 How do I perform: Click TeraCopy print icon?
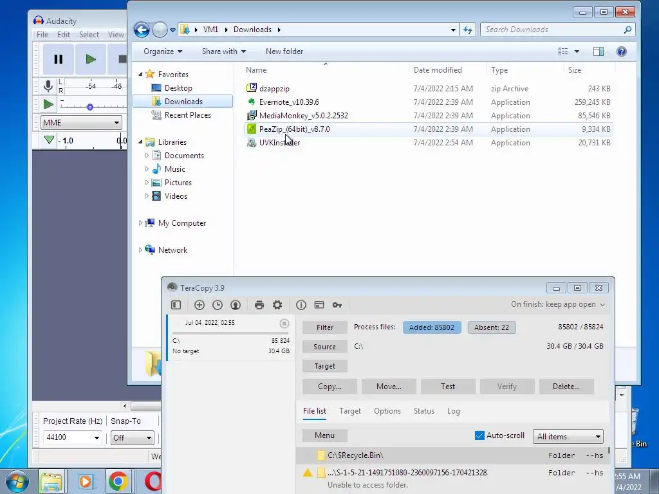click(x=259, y=305)
